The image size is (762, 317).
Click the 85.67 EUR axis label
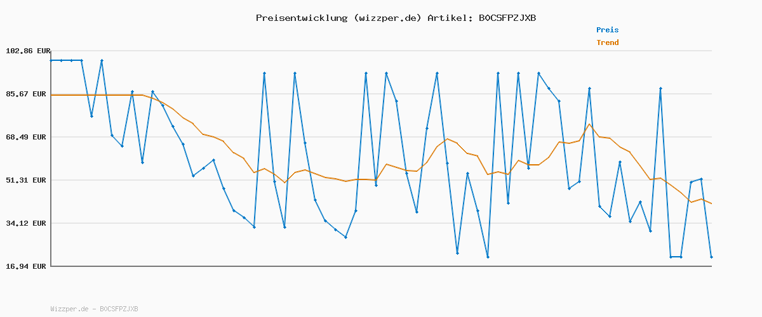pos(27,94)
